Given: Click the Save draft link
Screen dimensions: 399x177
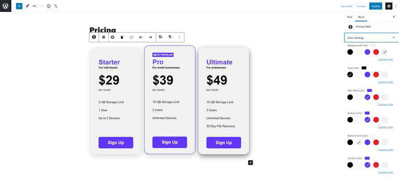Looking at the screenshot, I should tap(347, 6).
